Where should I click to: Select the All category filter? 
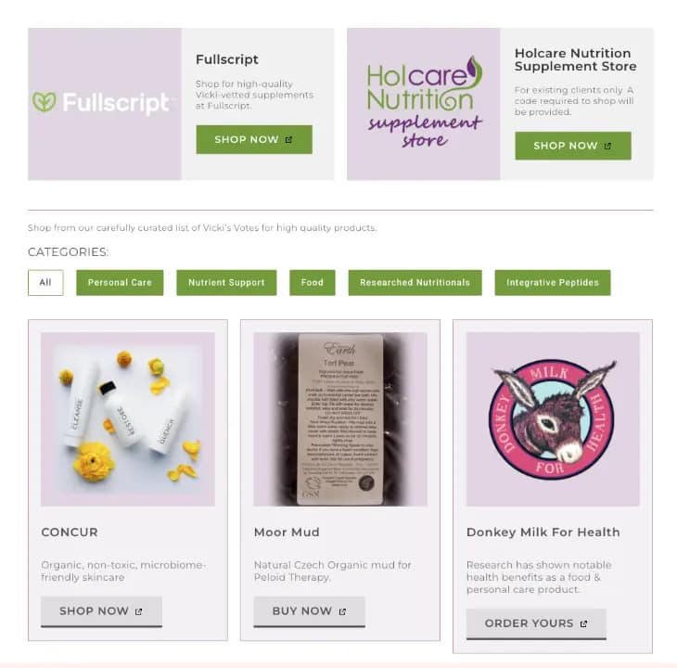tap(45, 282)
